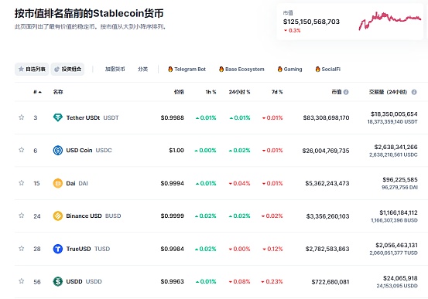
Task: Toggle watchlist star for Dai
Action: [22, 183]
